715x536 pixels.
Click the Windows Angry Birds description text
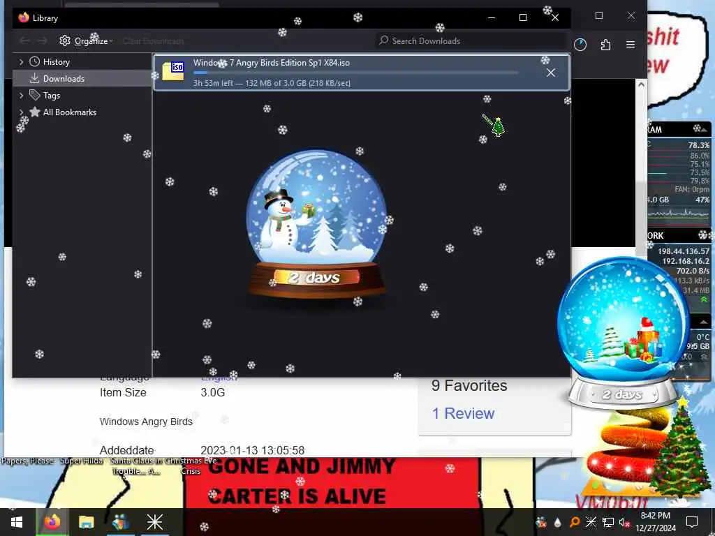tap(146, 422)
